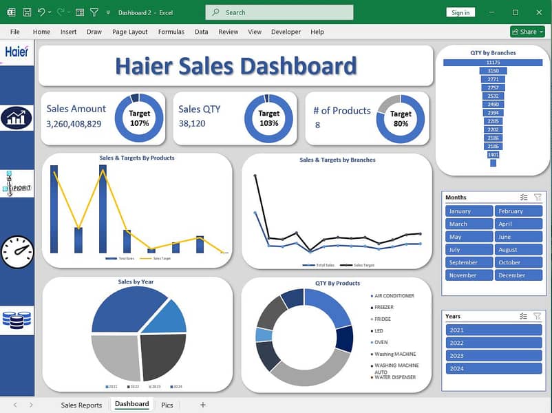This screenshot has width=552, height=413.
Task: Click the AIR CONDITIONER legend entry
Action: click(392, 296)
